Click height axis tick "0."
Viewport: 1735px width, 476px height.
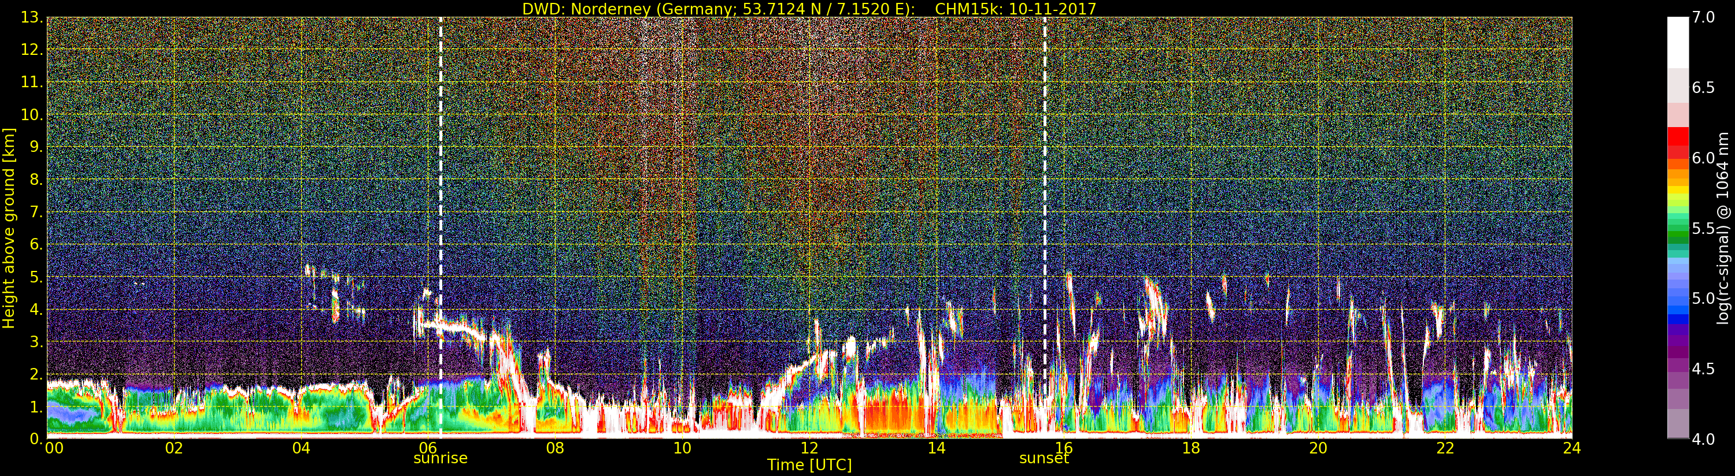pyautogui.click(x=36, y=439)
